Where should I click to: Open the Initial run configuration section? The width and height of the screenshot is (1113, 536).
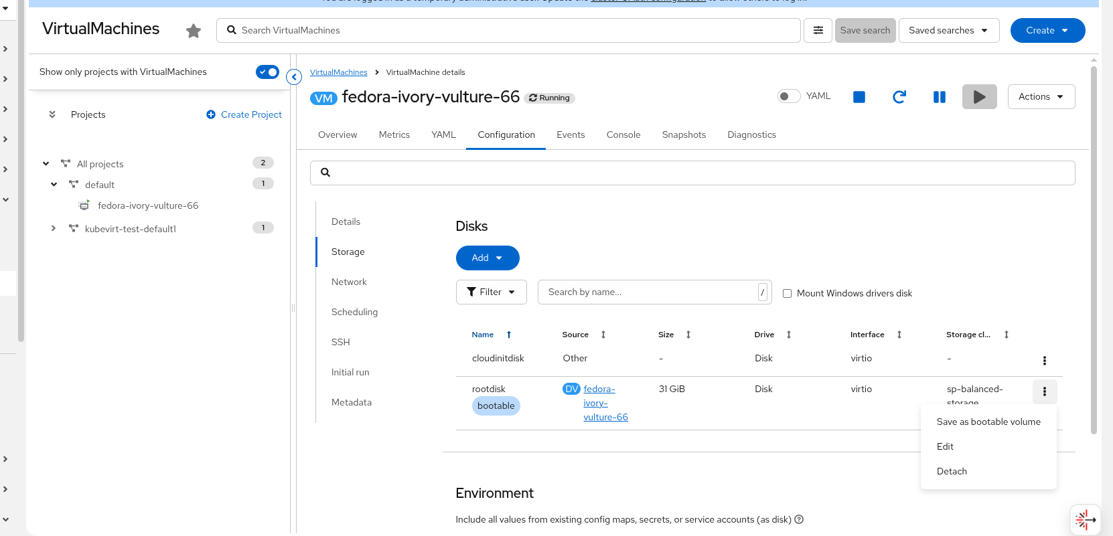350,372
